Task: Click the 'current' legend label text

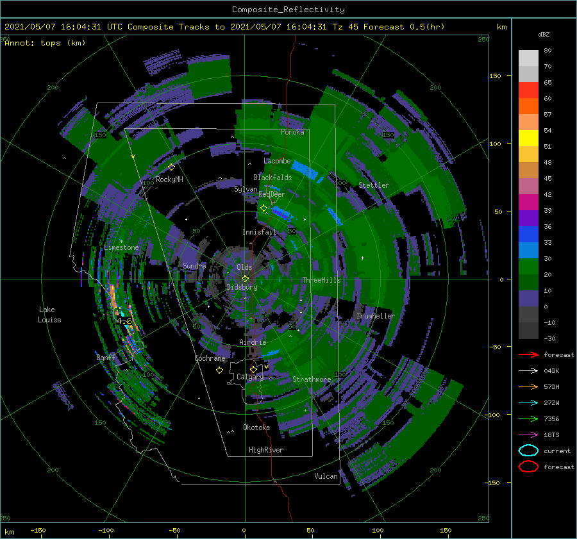Action: coord(556,451)
